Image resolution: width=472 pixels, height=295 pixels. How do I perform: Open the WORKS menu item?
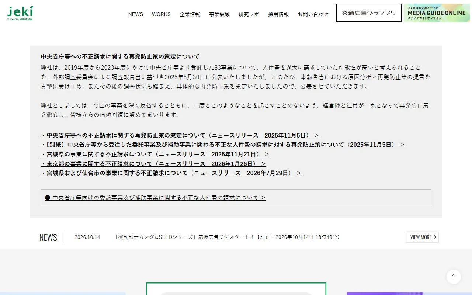161,14
